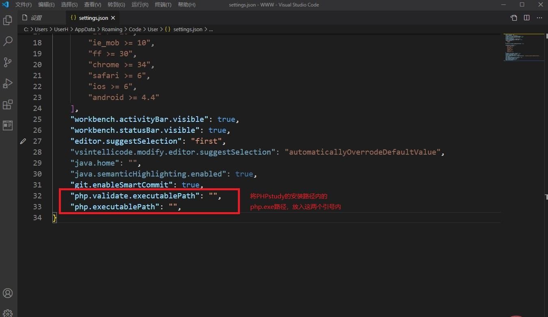
Task: Click the true value on line 30
Action: pos(244,174)
